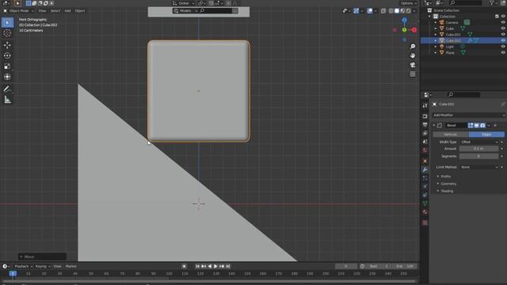Toggle viewport overlays button
The image size is (507, 285).
coord(370,11)
